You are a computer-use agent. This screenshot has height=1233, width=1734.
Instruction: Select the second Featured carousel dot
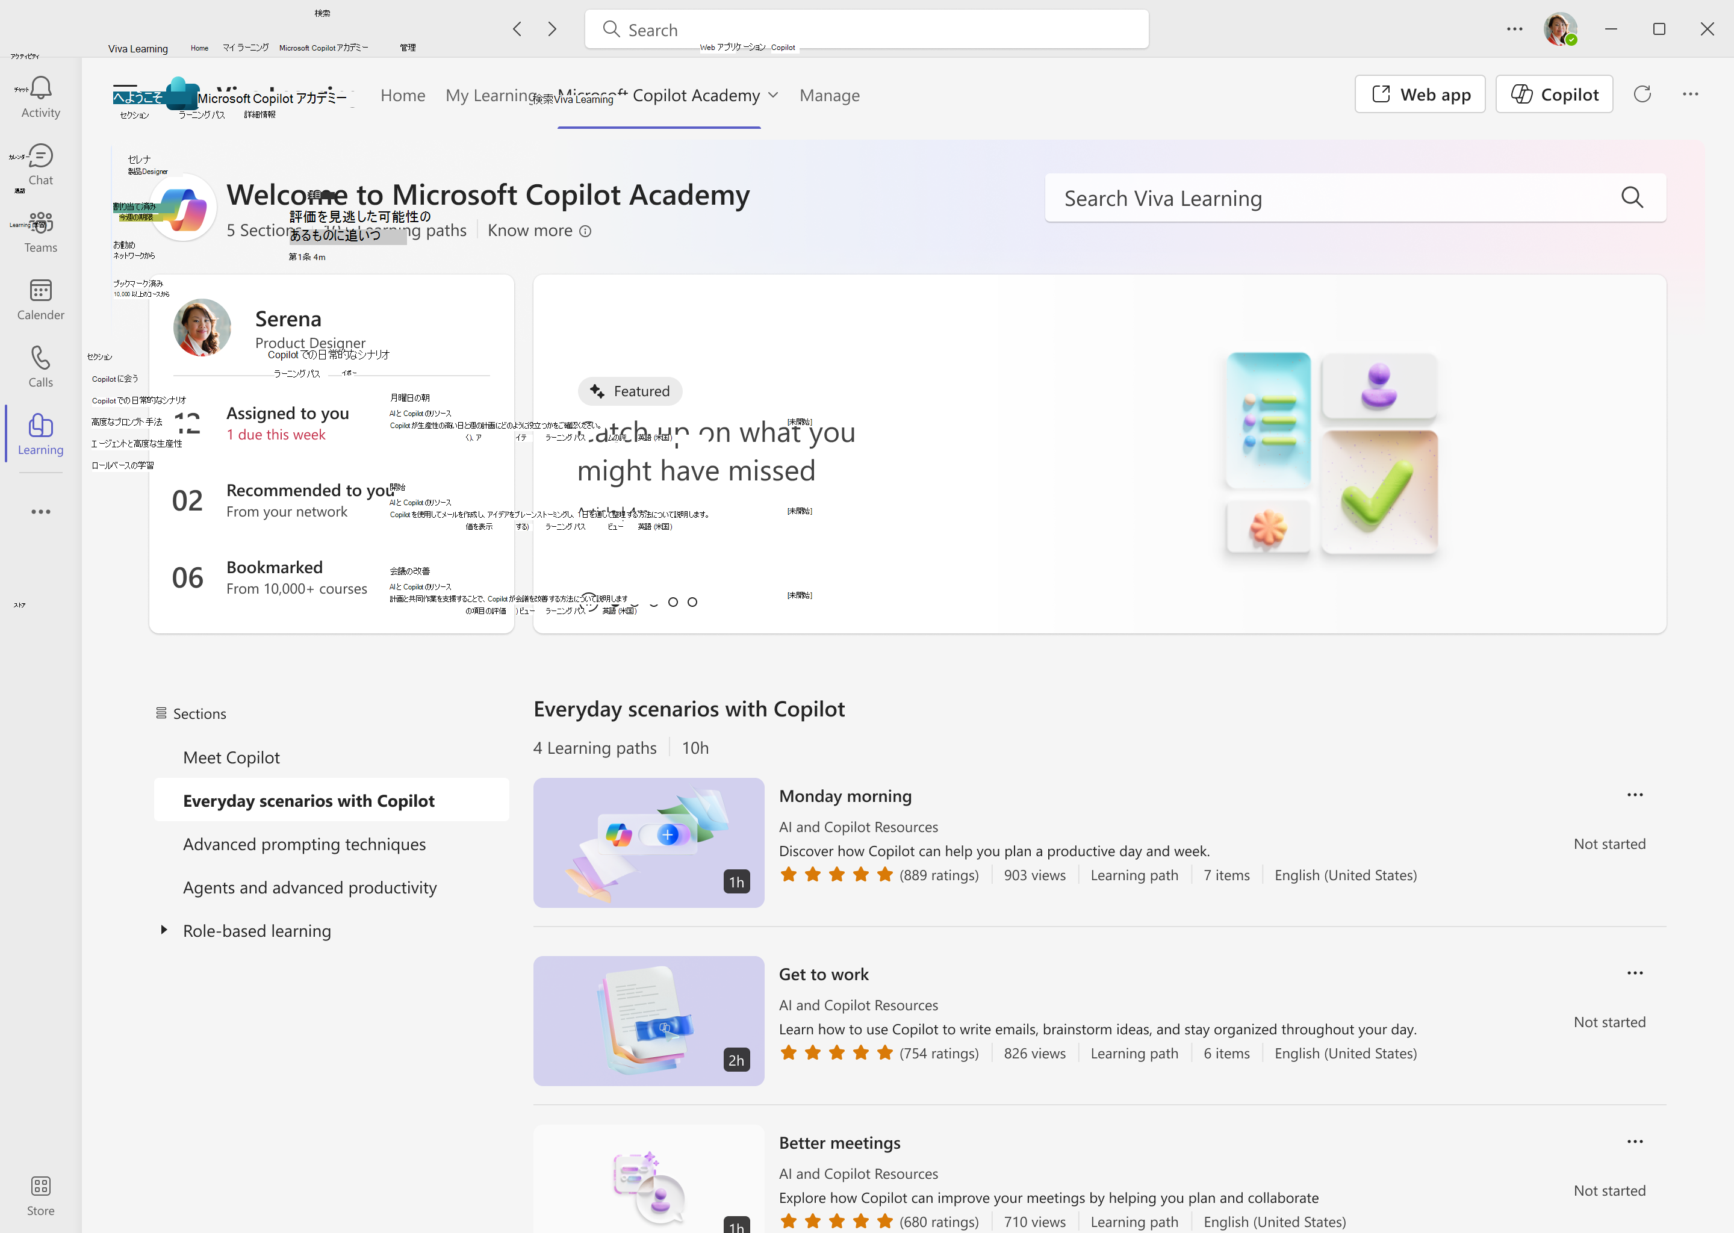coord(654,601)
